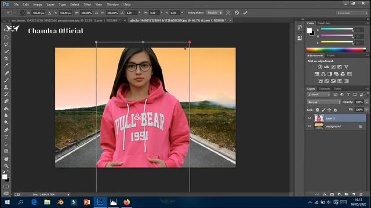
Task: Open the Opacity slider arrow
Action: coord(366,102)
